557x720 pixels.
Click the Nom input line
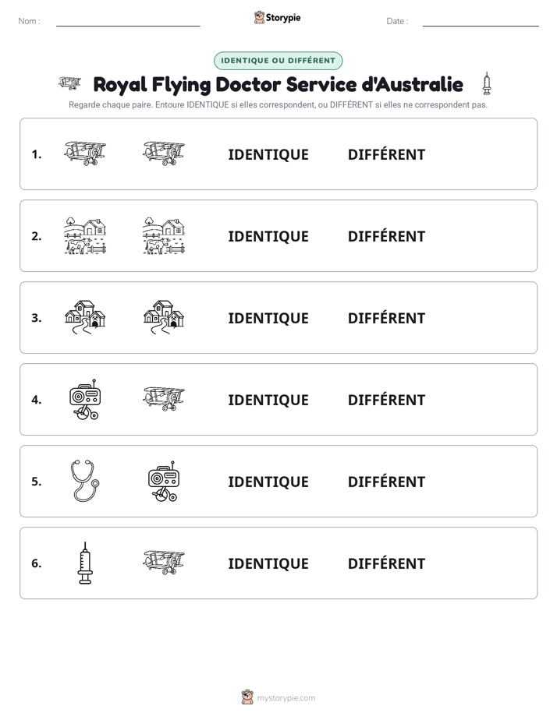coord(128,22)
